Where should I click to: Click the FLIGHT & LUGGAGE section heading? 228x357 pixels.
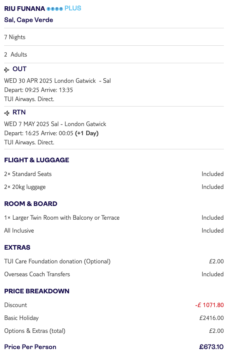[37, 160]
